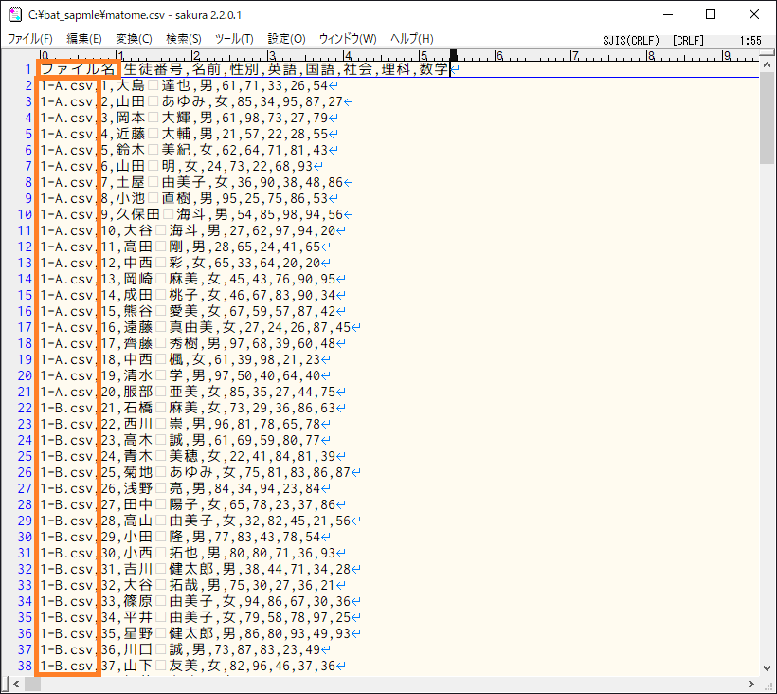This screenshot has height=694, width=777.
Task: Maximize the sakura editor window
Action: (711, 15)
